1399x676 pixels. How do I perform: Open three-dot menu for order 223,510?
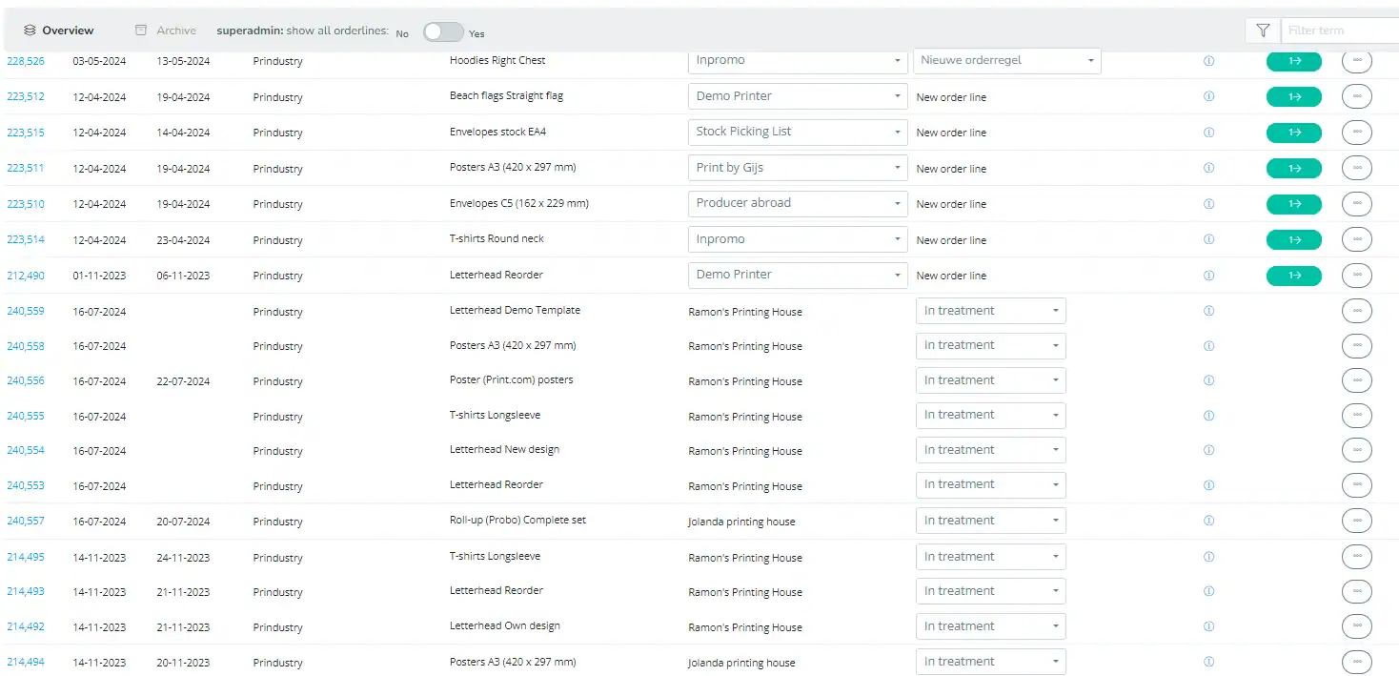click(x=1357, y=204)
